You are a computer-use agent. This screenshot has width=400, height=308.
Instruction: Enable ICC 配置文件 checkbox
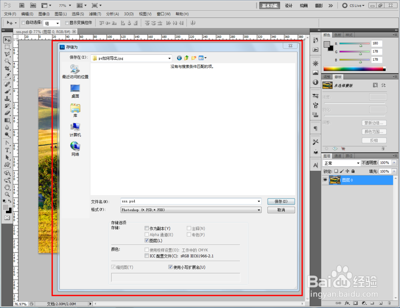(x=147, y=256)
